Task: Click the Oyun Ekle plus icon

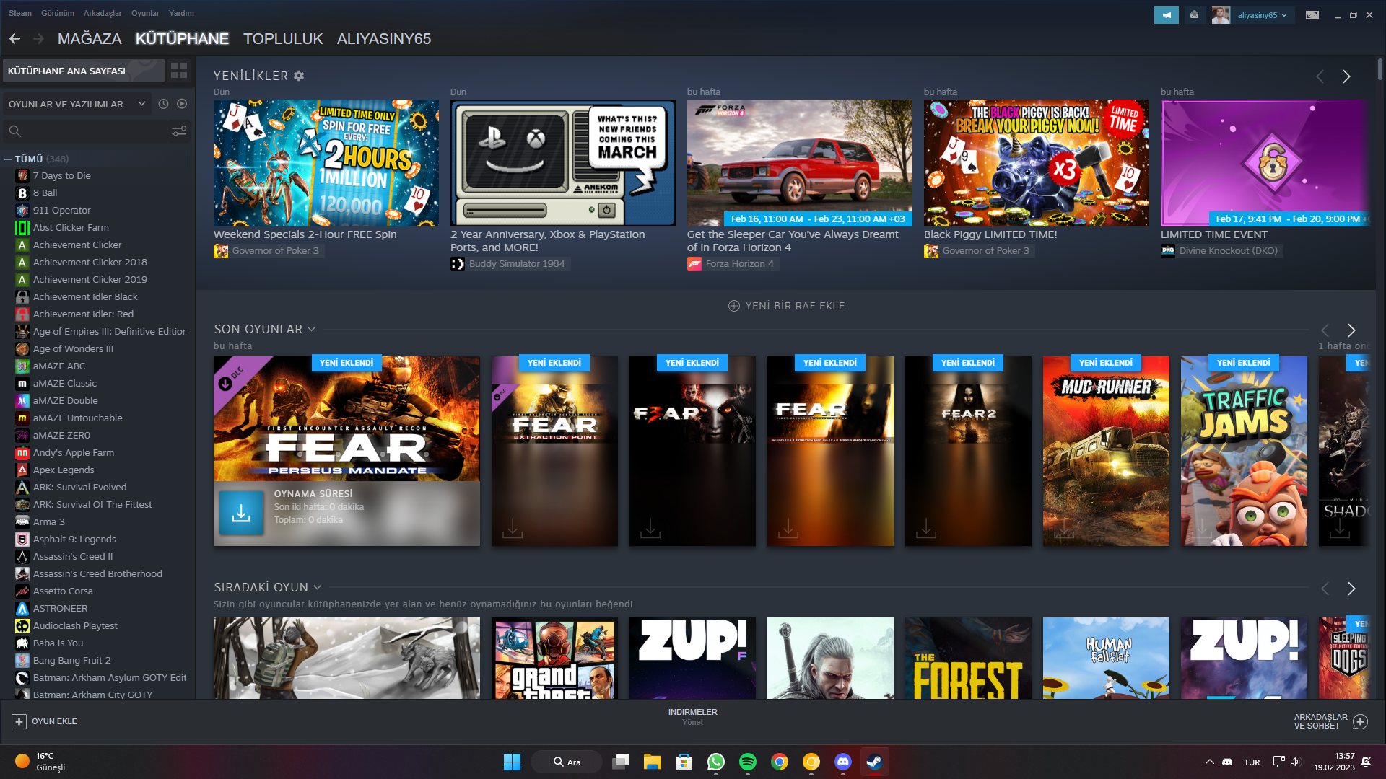Action: click(19, 721)
